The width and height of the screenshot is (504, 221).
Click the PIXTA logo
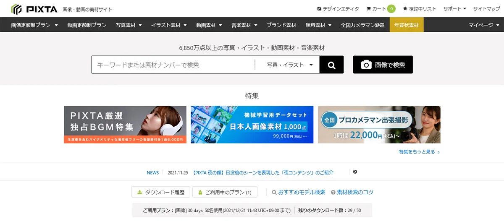tap(34, 9)
